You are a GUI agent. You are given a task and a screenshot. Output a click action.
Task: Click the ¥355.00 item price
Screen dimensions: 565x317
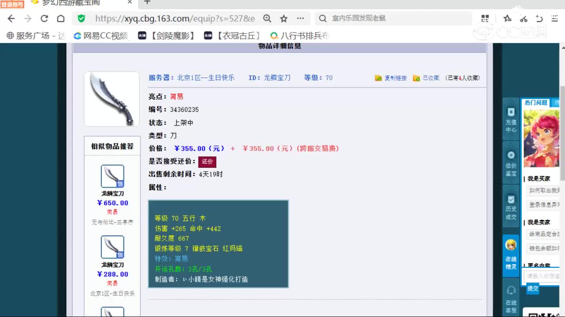[x=200, y=149]
